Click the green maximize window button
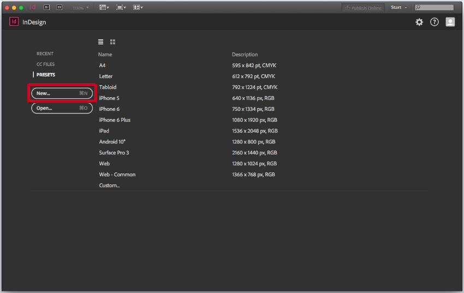This screenshot has width=464, height=293. point(21,8)
